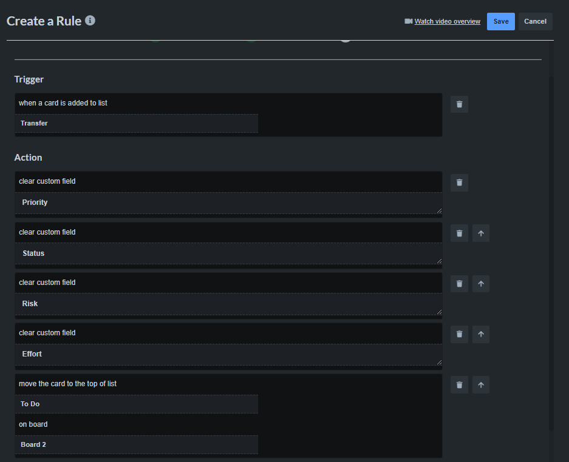Move the Effort action up
The width and height of the screenshot is (569, 462).
pos(480,334)
